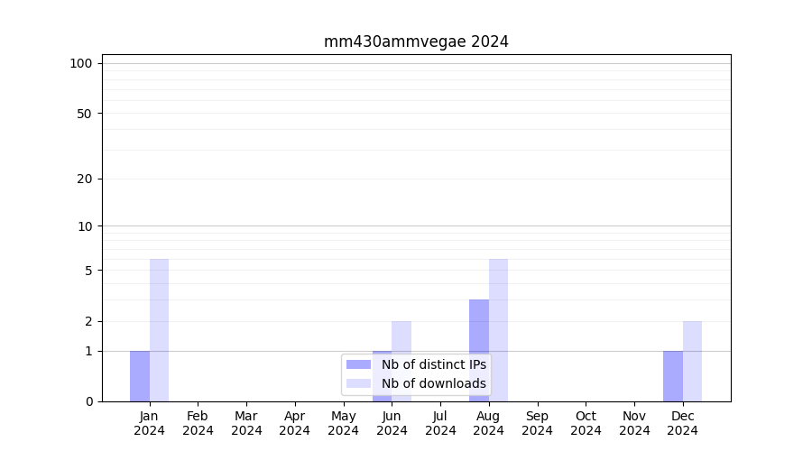Click the 5 tick on the y-axis
The height and width of the screenshot is (451, 812).
(x=88, y=271)
